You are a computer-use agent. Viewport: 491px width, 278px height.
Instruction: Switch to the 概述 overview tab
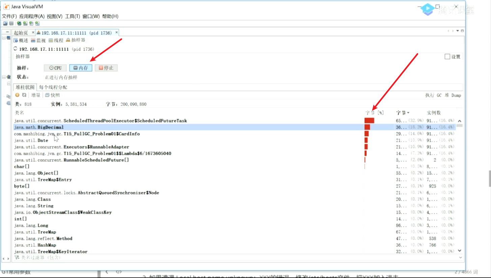point(21,40)
